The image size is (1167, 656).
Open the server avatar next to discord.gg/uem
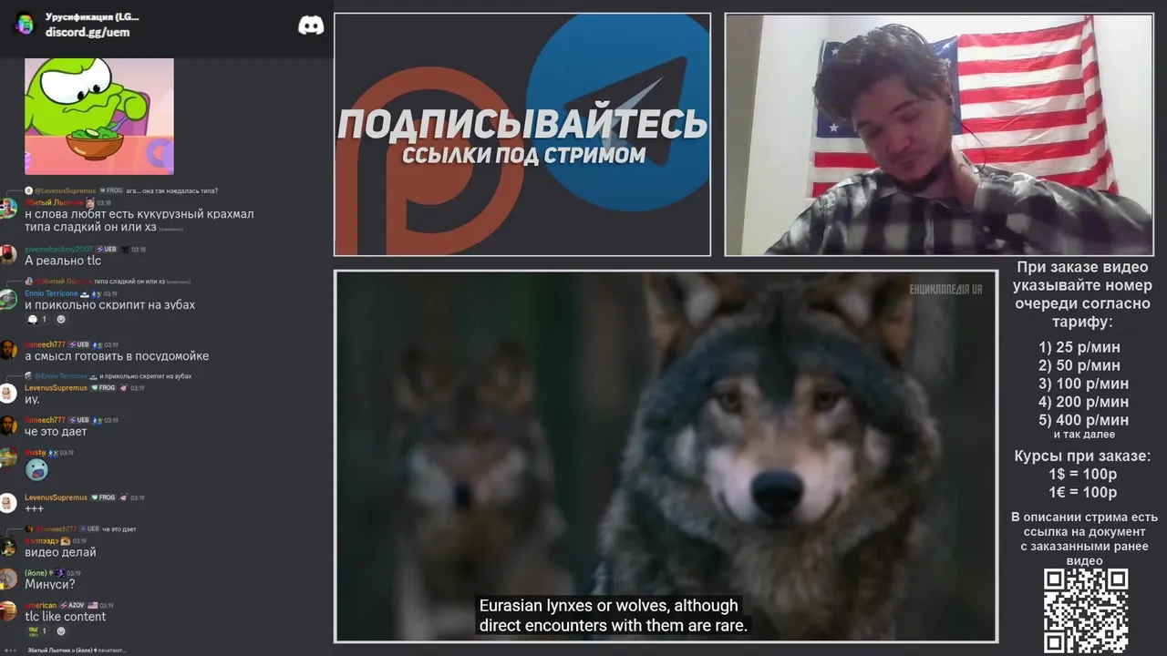point(25,25)
